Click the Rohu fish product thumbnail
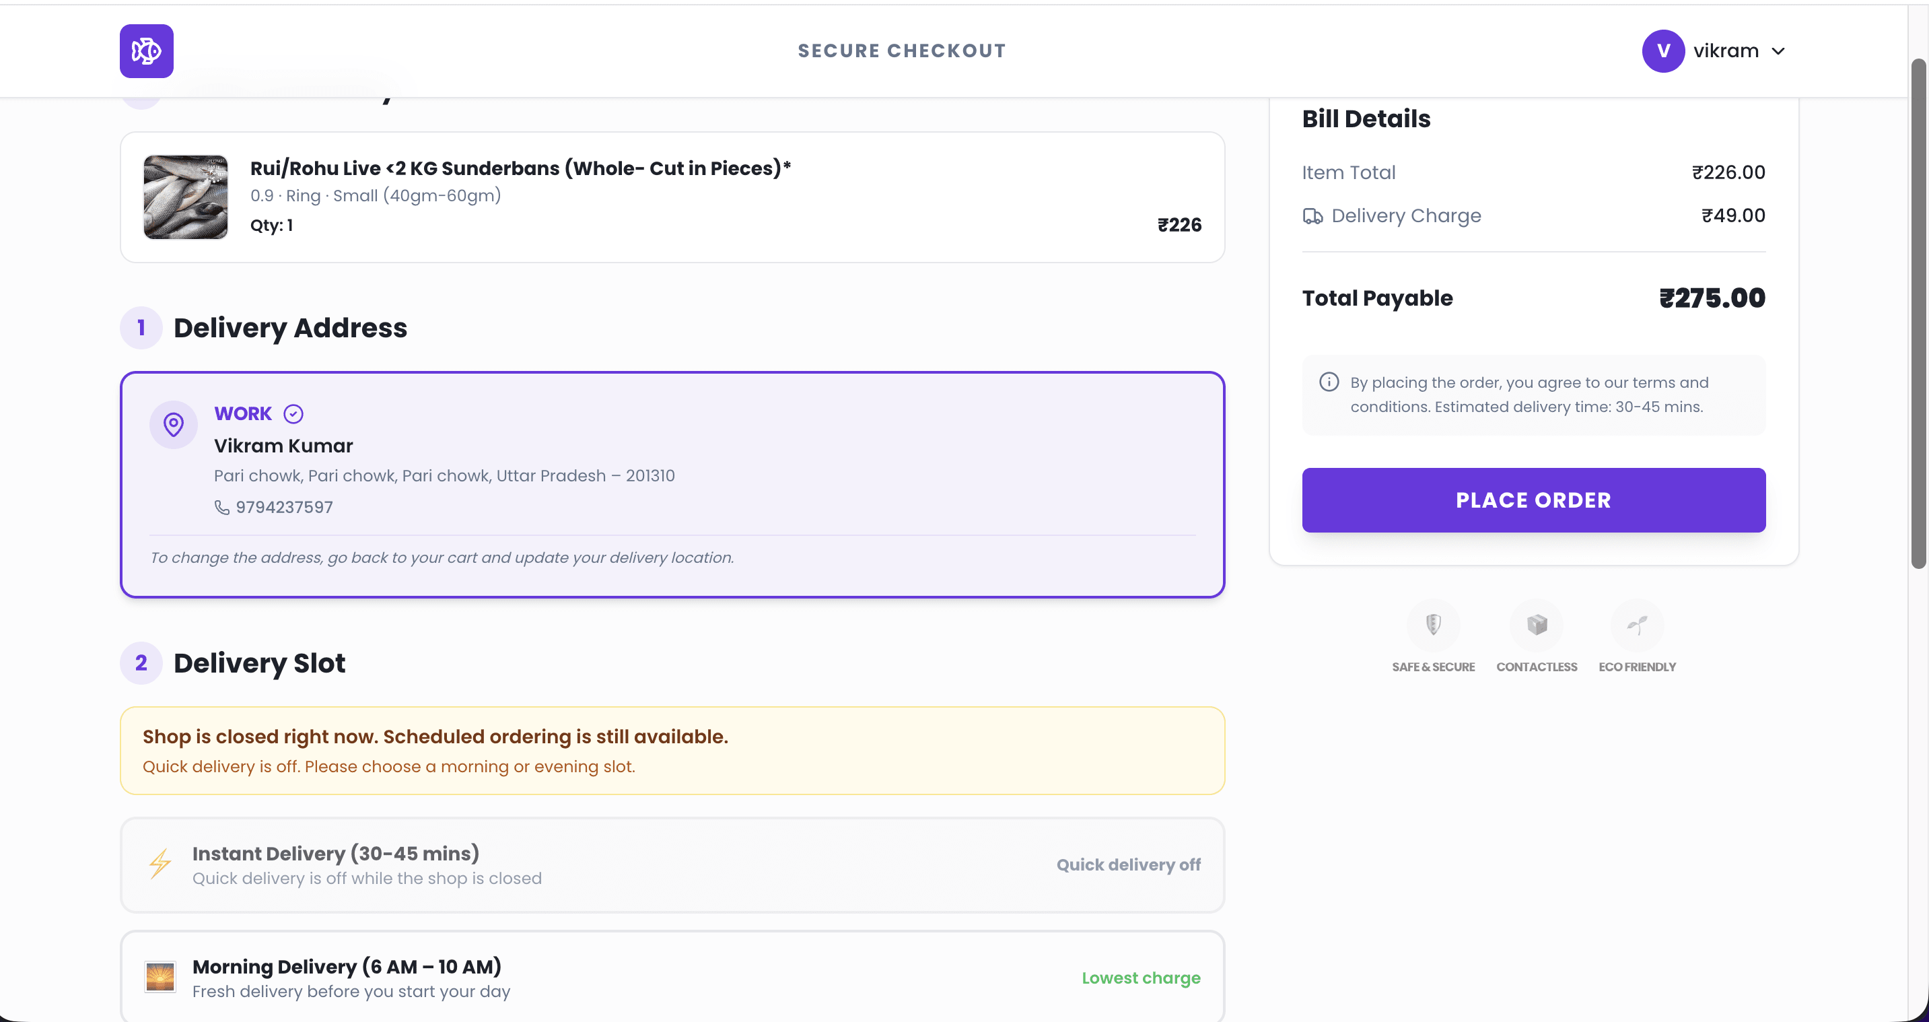The width and height of the screenshot is (1929, 1022). pos(186,197)
